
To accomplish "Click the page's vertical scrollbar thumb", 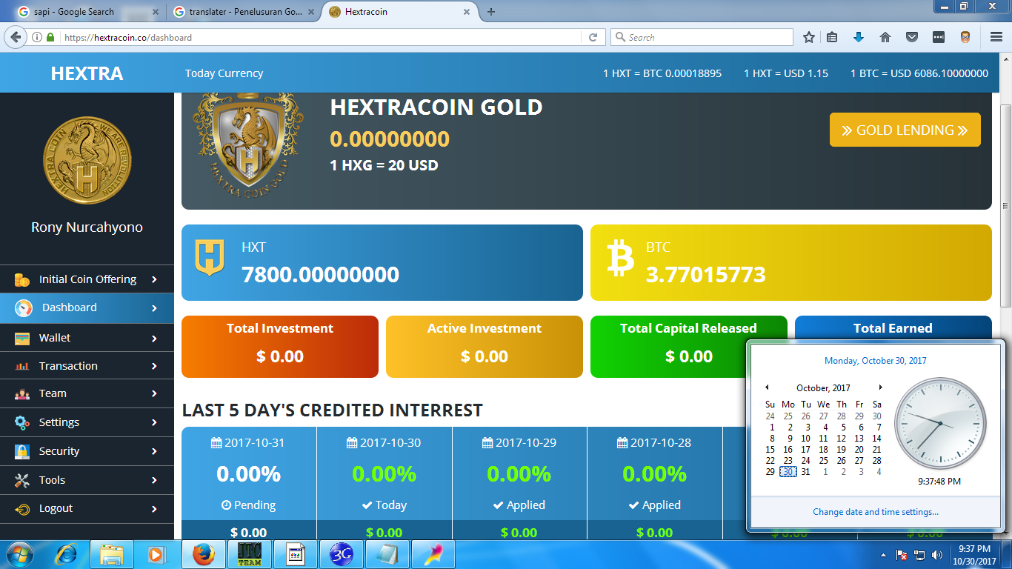I will click(1005, 205).
